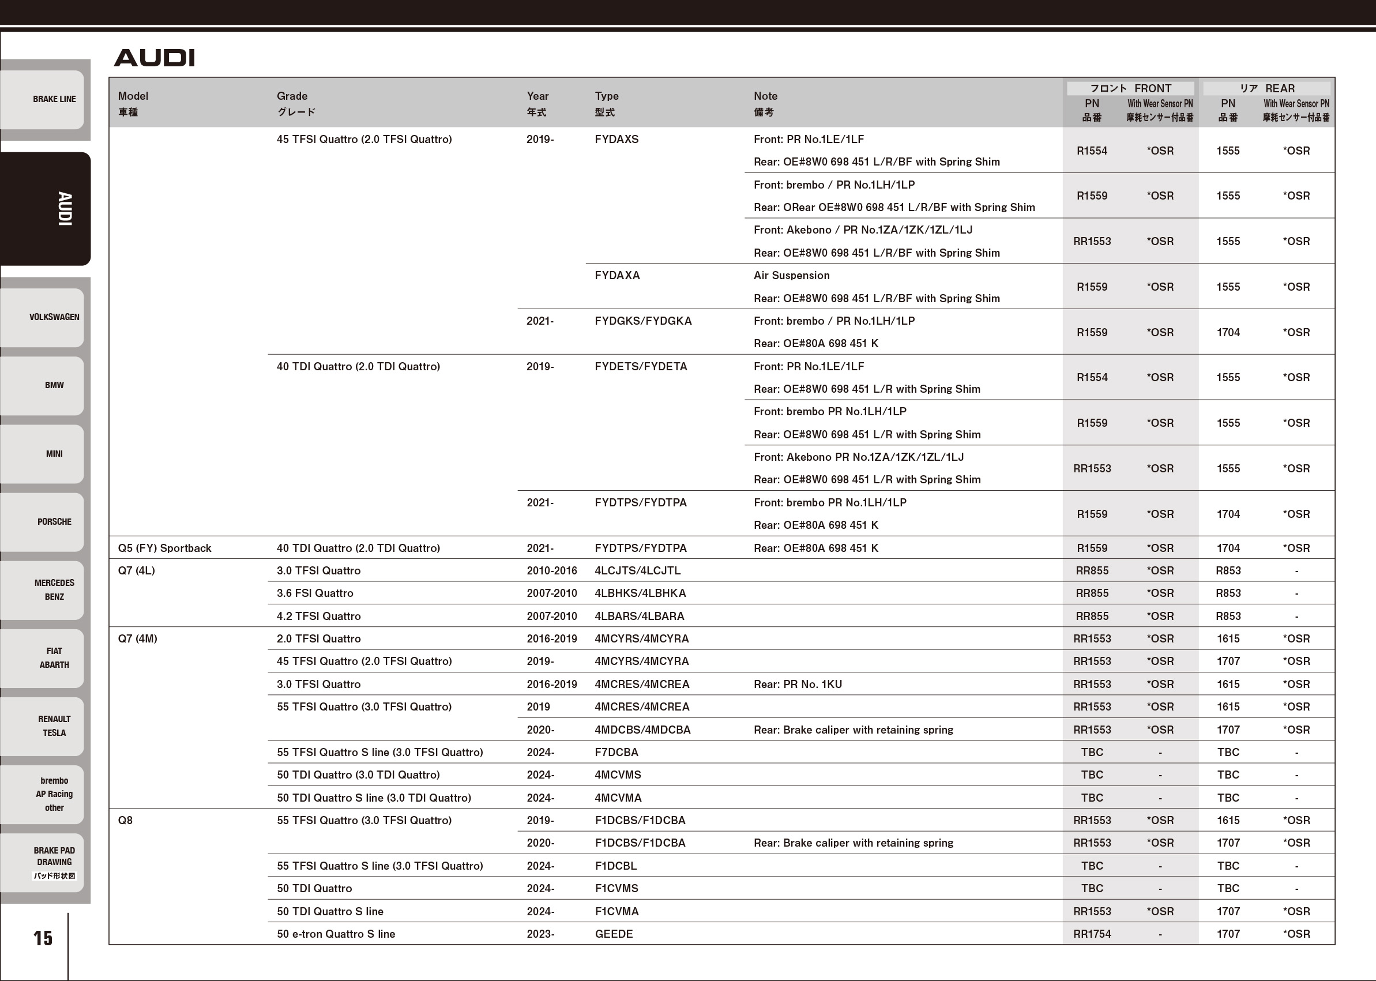The height and width of the screenshot is (981, 1376).
Task: Select type code 4MDCBS/4MDCBA
Action: point(642,730)
